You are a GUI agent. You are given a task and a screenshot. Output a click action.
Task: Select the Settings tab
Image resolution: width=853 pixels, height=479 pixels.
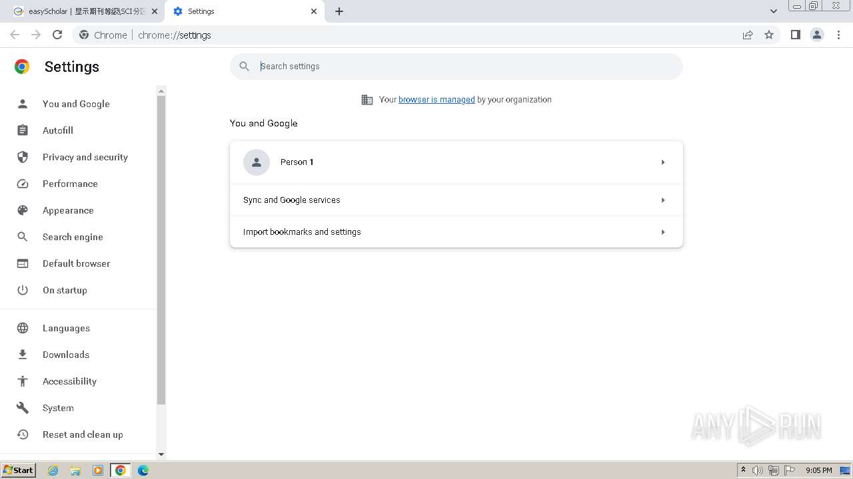coord(243,11)
